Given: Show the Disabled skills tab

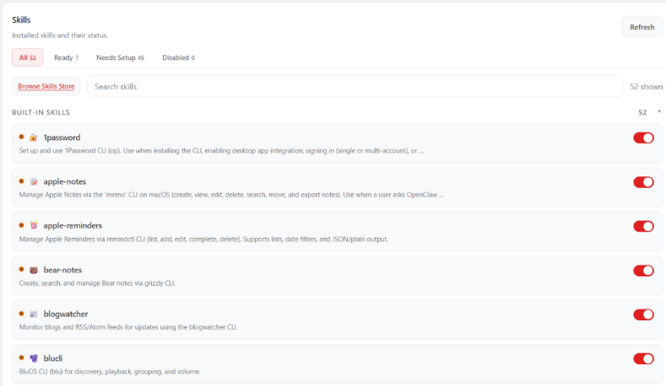Looking at the screenshot, I should [x=178, y=57].
